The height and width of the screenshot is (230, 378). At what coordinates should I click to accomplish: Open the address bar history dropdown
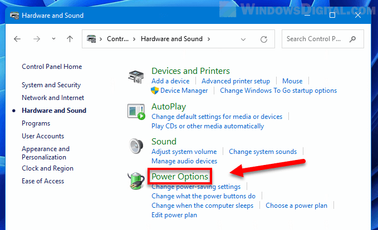coord(243,39)
